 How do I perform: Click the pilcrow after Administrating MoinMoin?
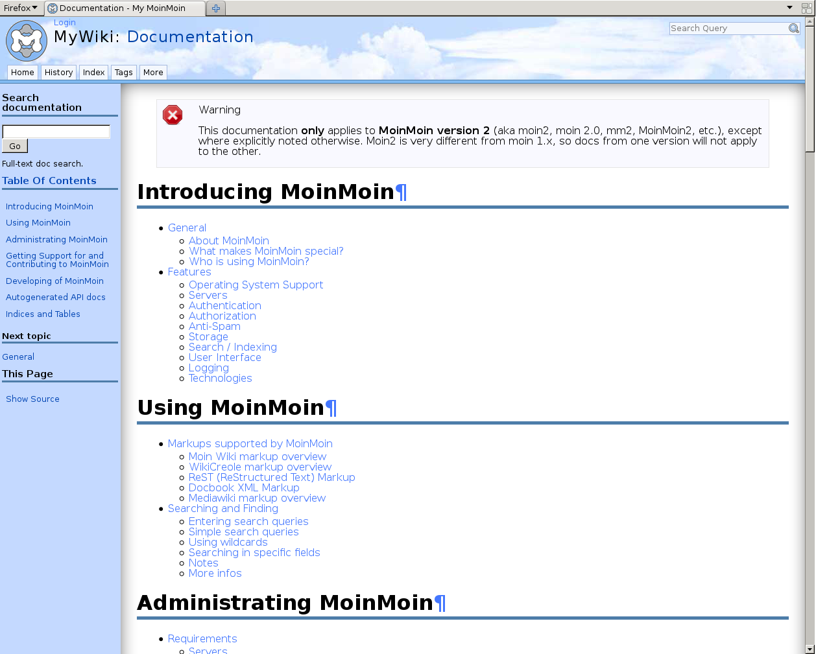(x=440, y=603)
